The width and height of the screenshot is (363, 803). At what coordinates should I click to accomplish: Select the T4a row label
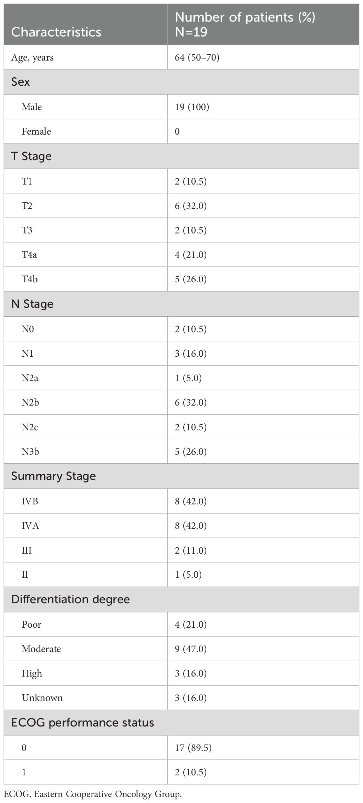pyautogui.click(x=29, y=255)
